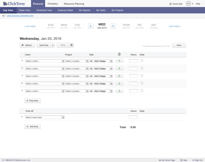Click the Quick Add button
205x162 pixels.
click(x=176, y=4)
